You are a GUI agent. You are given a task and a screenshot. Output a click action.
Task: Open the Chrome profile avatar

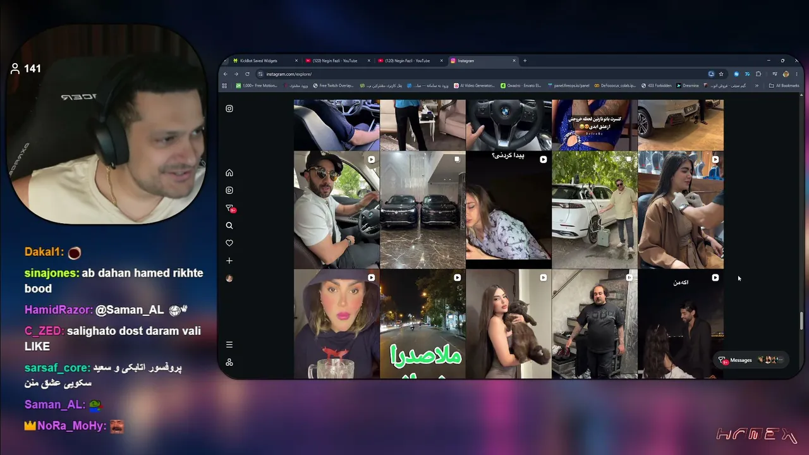pos(786,74)
